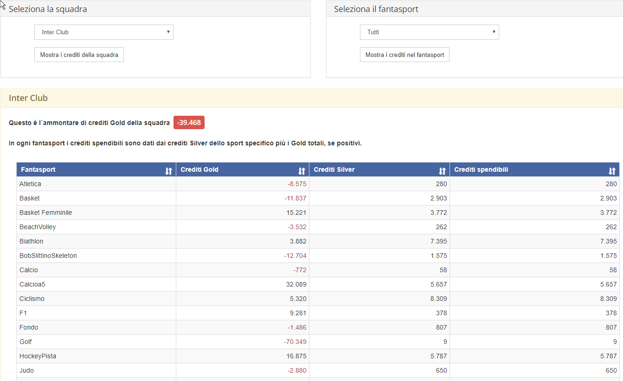Screen dimensions: 623x381
Task: Click Fondo gold value -1.486
Action: 297,327
